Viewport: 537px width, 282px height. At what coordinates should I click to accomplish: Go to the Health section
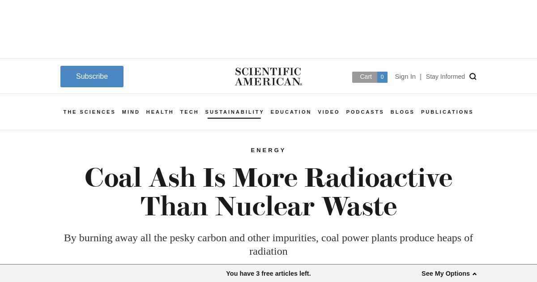[x=160, y=112]
